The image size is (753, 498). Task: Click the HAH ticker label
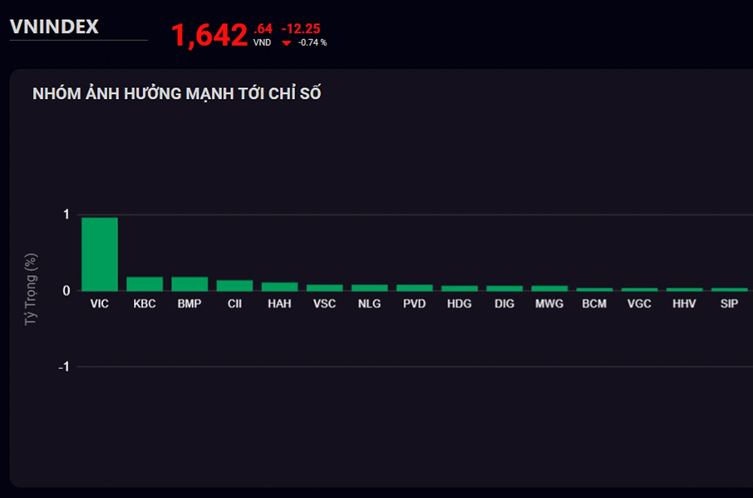tap(279, 304)
